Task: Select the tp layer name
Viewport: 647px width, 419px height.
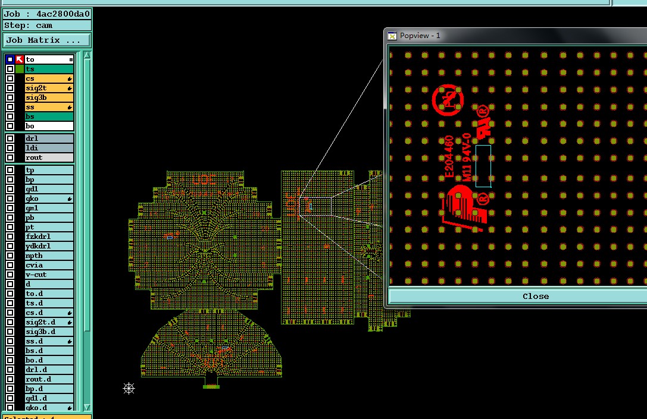Action: pos(49,170)
